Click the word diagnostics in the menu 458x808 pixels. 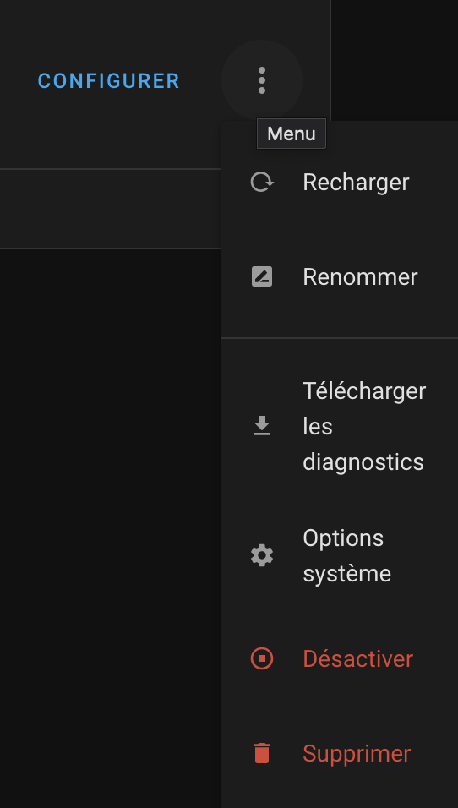[x=363, y=462]
